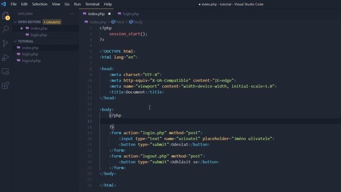The width and height of the screenshot is (341, 192).
Task: Collapse the Open Editors section
Action: 15,22
